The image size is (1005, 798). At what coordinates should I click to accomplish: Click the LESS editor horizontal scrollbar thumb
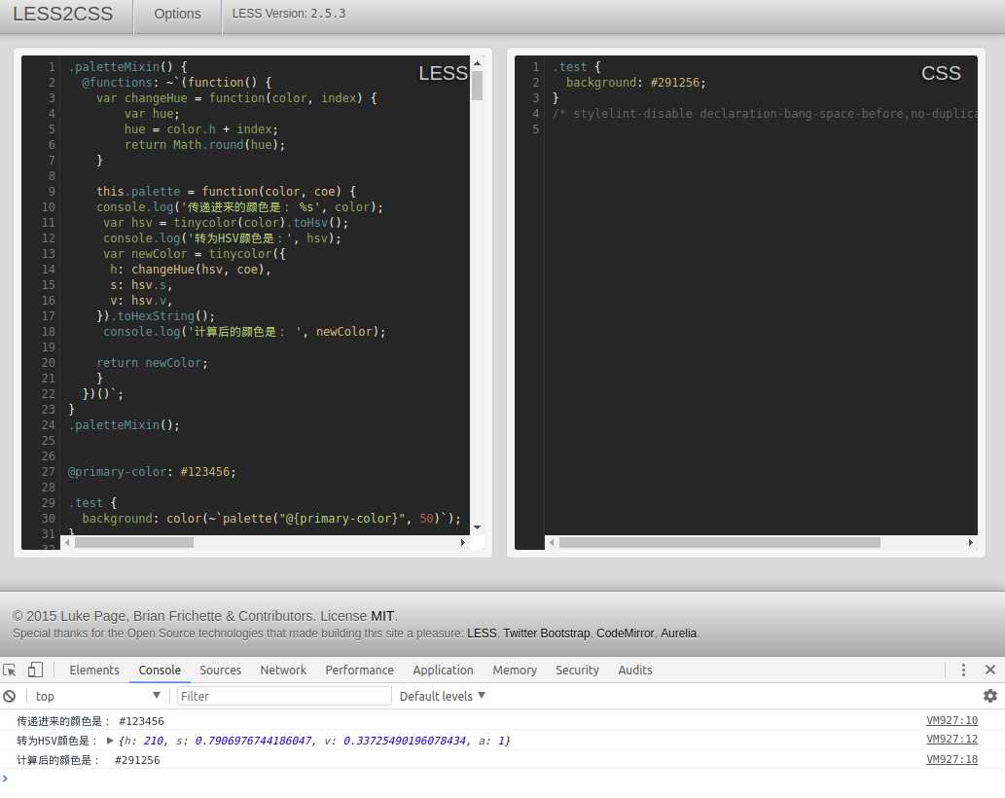pos(134,542)
